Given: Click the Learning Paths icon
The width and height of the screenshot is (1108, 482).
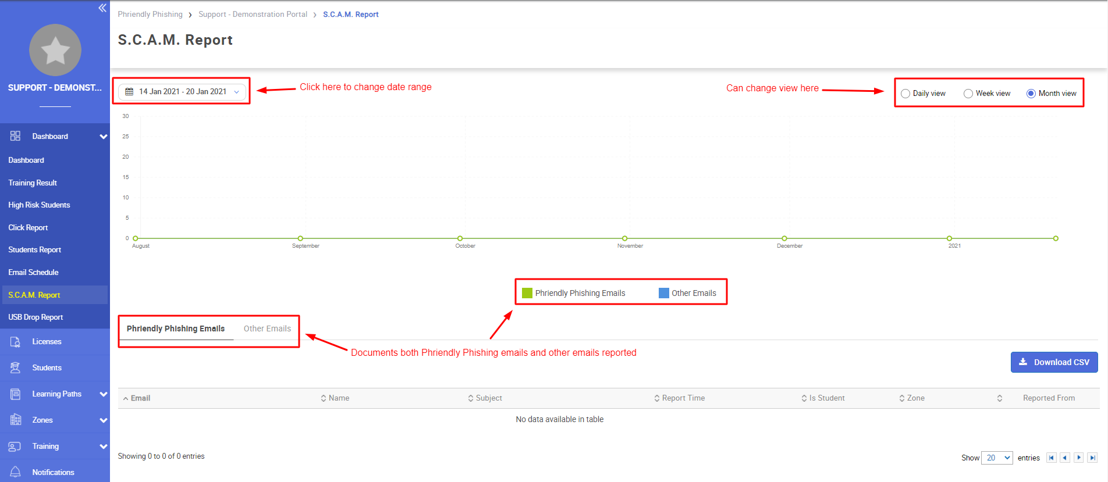Looking at the screenshot, I should [x=15, y=394].
